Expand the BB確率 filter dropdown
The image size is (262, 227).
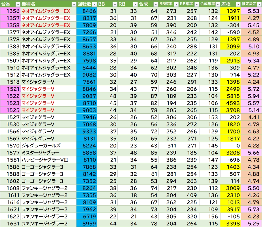pyautogui.click(x=176, y=4)
